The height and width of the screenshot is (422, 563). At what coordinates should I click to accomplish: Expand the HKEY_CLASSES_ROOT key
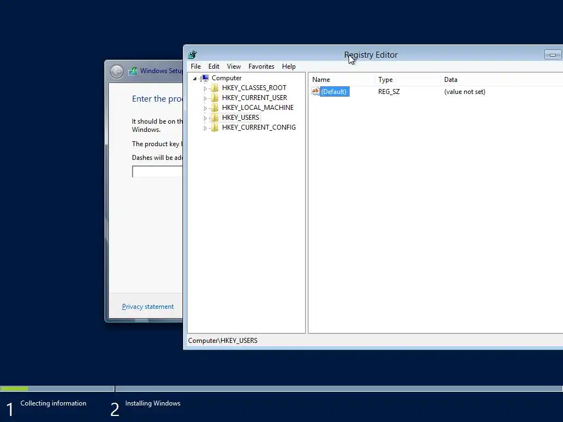tap(205, 88)
